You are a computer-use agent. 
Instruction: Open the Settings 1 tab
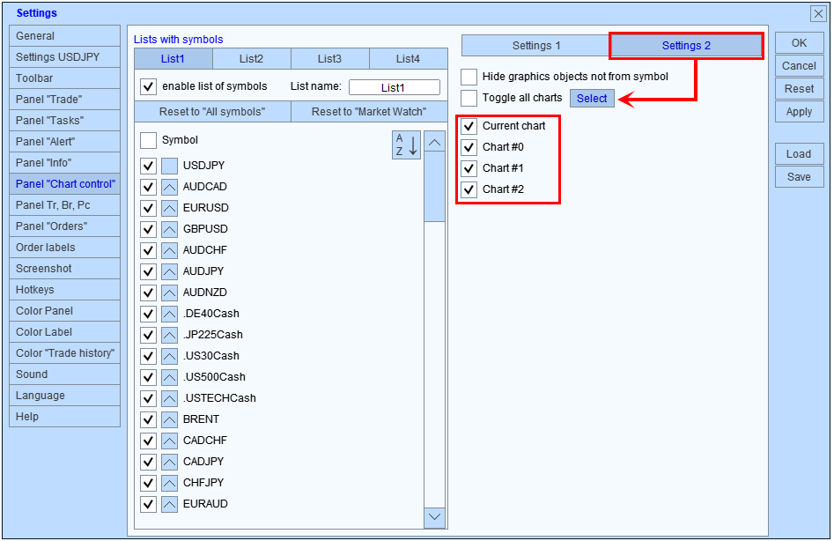click(536, 46)
